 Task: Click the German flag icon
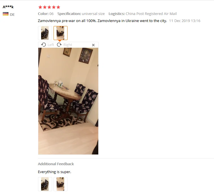point(6,14)
